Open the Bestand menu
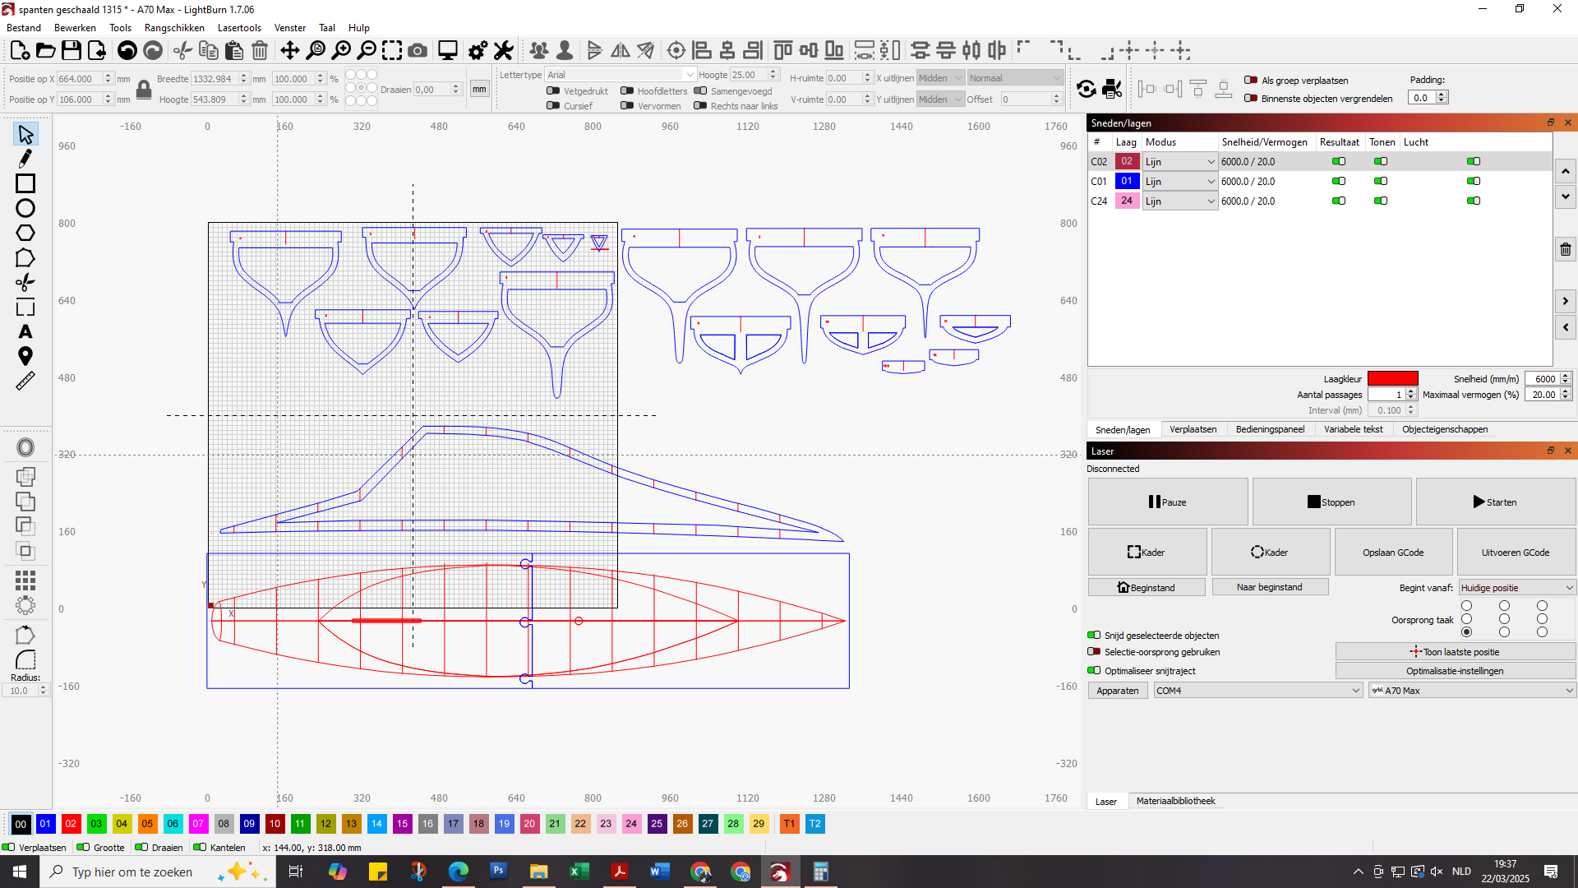 24,27
